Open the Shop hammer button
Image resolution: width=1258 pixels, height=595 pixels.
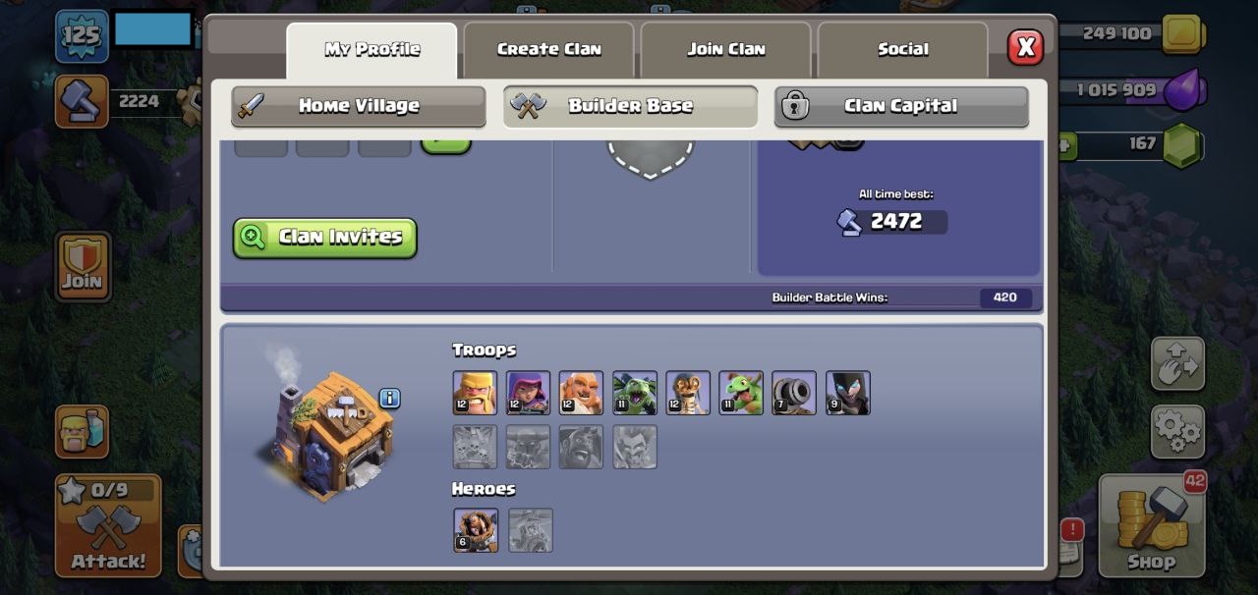coord(1152,525)
